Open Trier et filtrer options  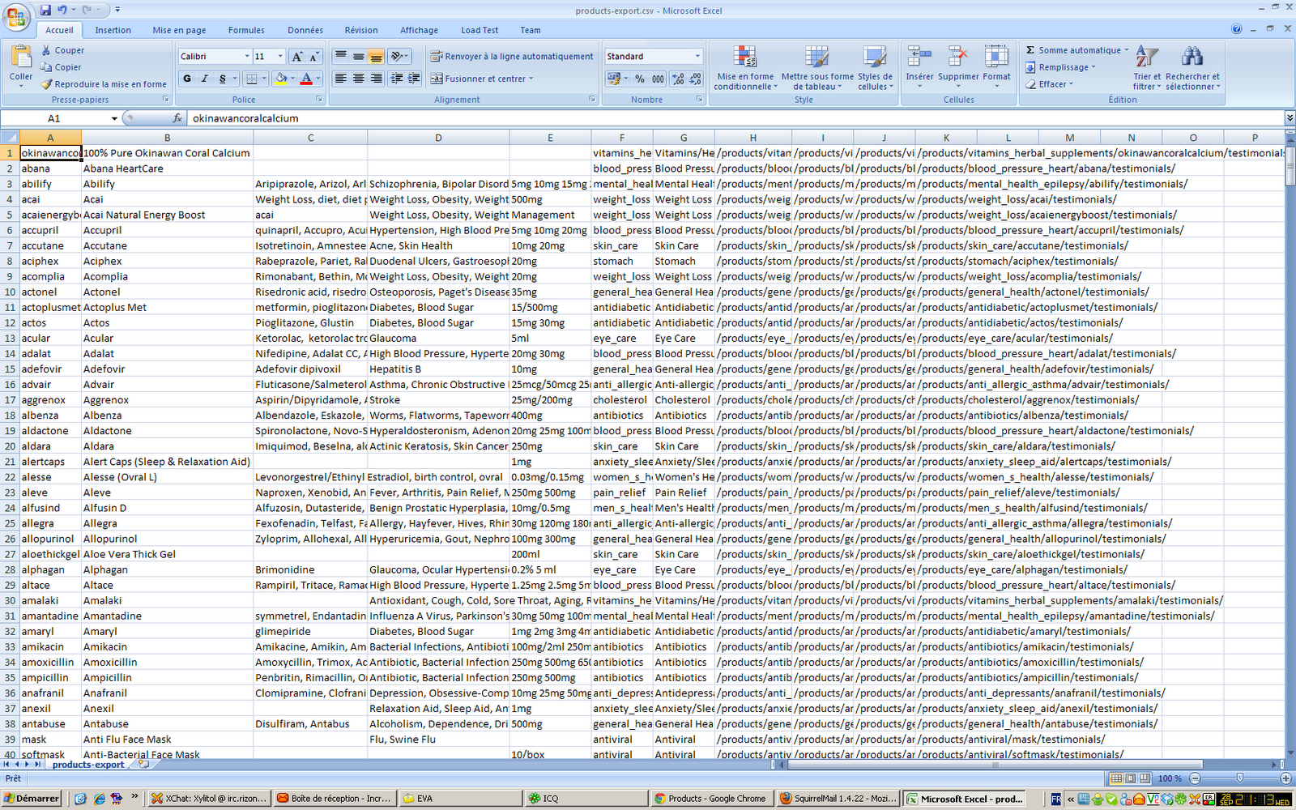pyautogui.click(x=1147, y=68)
